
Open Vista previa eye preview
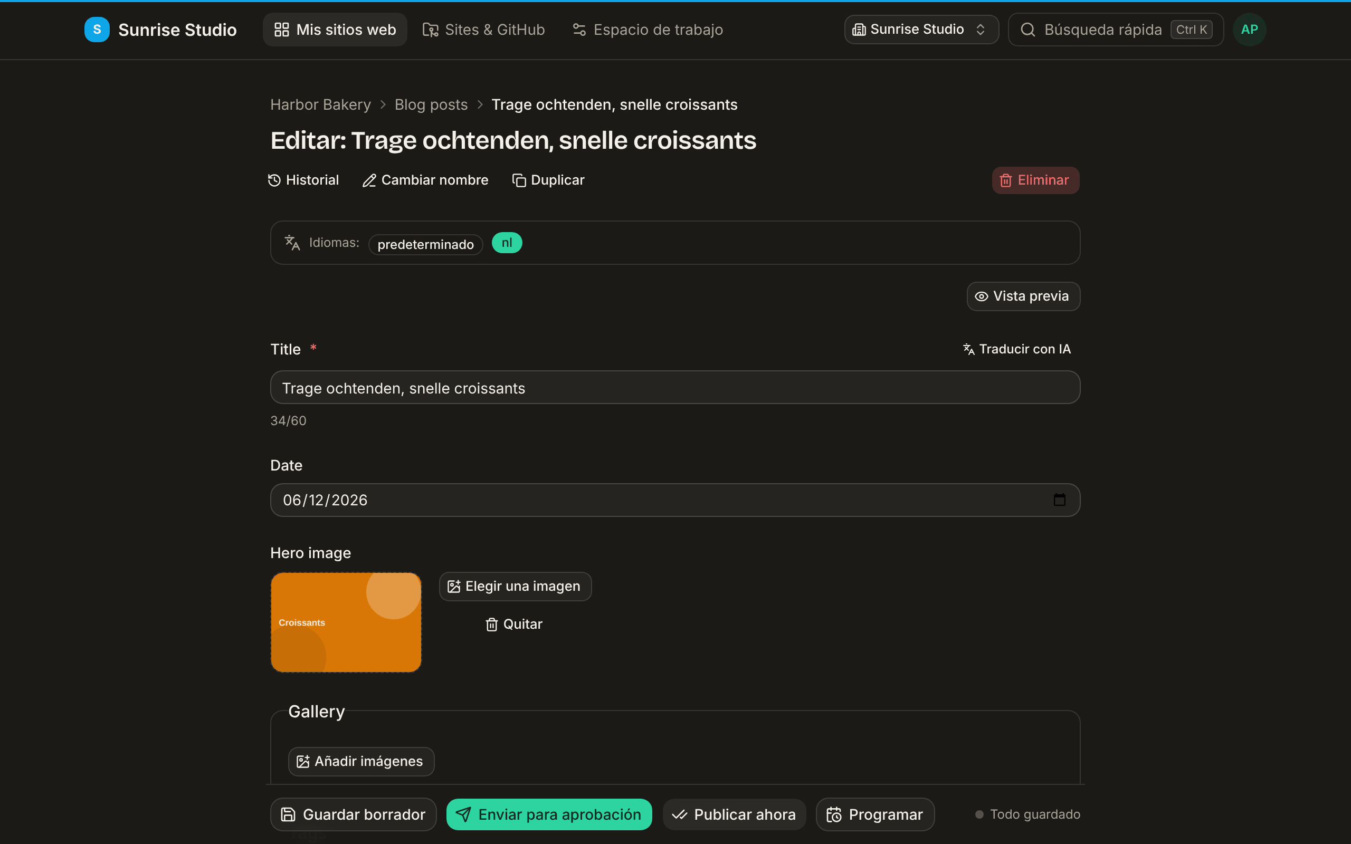pyautogui.click(x=1023, y=296)
